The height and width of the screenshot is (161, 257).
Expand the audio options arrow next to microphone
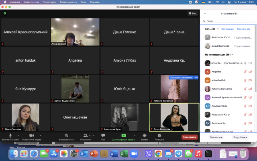click(18, 136)
